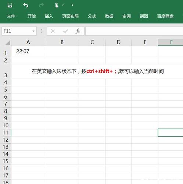
Task: Open the 数据 tab
Action: (109, 16)
